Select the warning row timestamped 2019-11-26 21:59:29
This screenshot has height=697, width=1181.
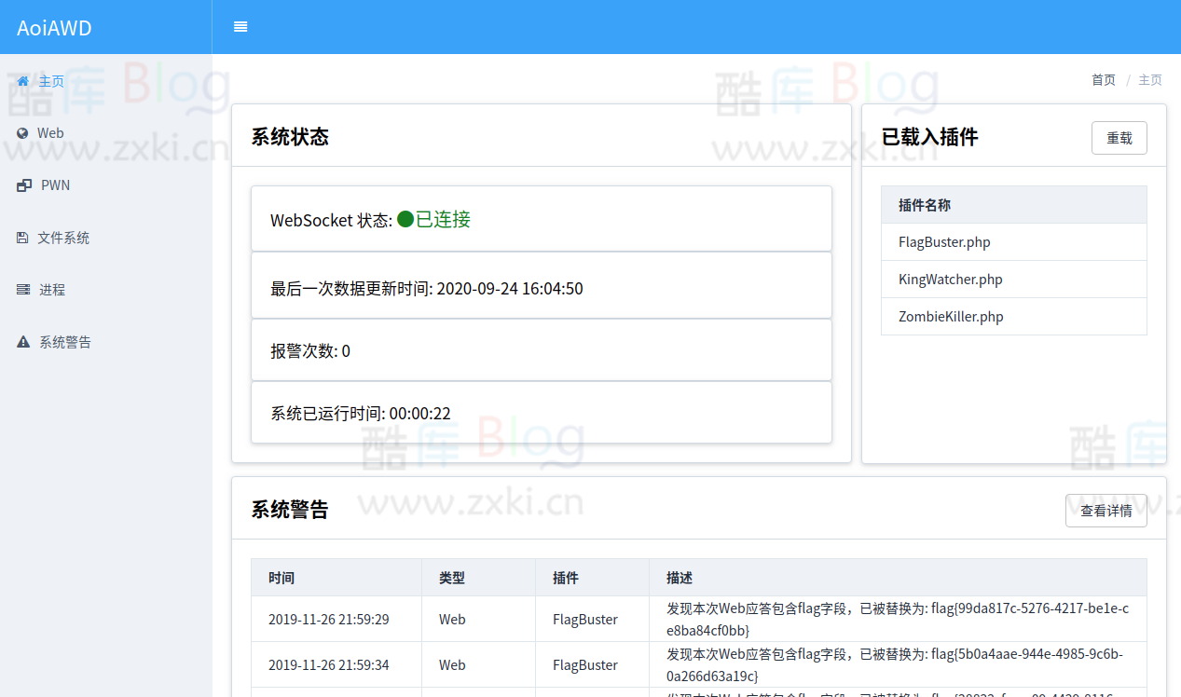click(329, 618)
